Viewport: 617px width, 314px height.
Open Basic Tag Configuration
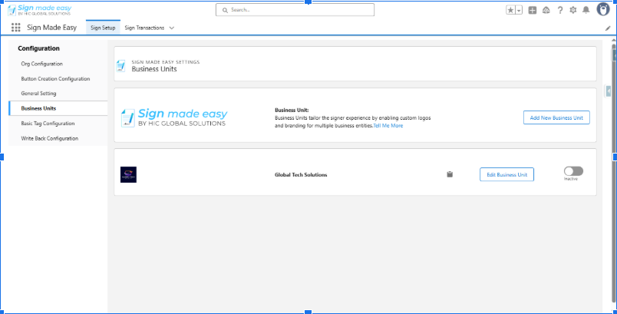(58, 124)
